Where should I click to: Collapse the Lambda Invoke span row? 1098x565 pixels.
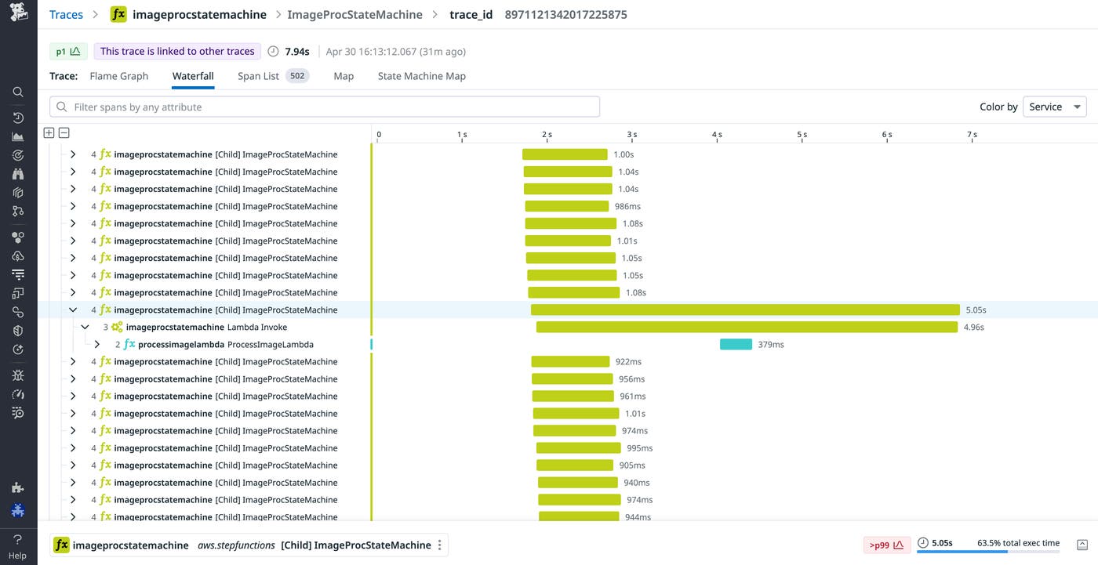(x=85, y=327)
